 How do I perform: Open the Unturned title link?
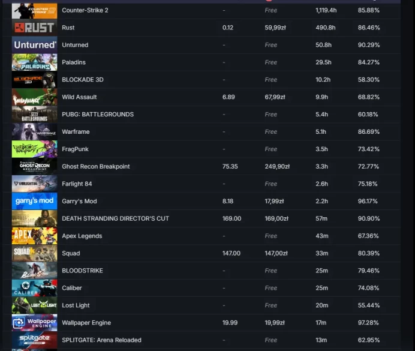pos(75,45)
